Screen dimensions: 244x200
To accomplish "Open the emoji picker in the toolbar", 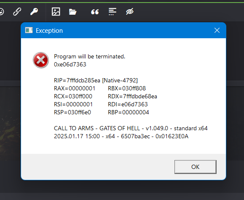I will (1, 12).
